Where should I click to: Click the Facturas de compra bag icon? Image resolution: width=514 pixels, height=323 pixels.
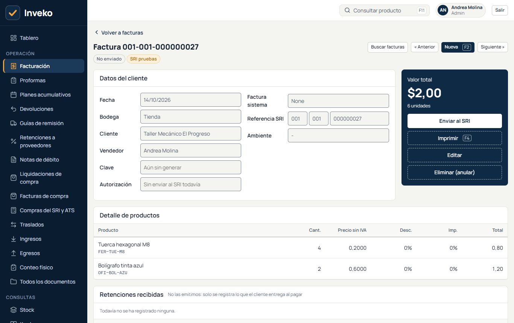14,196
